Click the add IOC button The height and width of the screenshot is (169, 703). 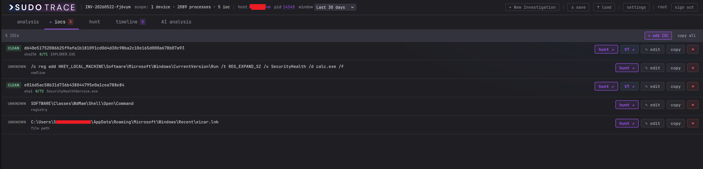tap(658, 35)
